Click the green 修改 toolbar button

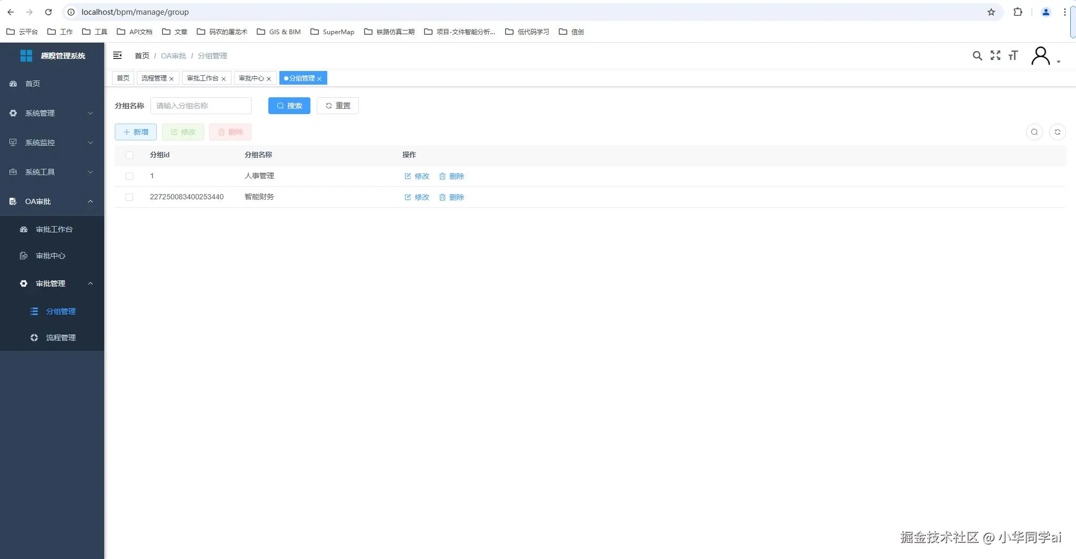click(183, 132)
